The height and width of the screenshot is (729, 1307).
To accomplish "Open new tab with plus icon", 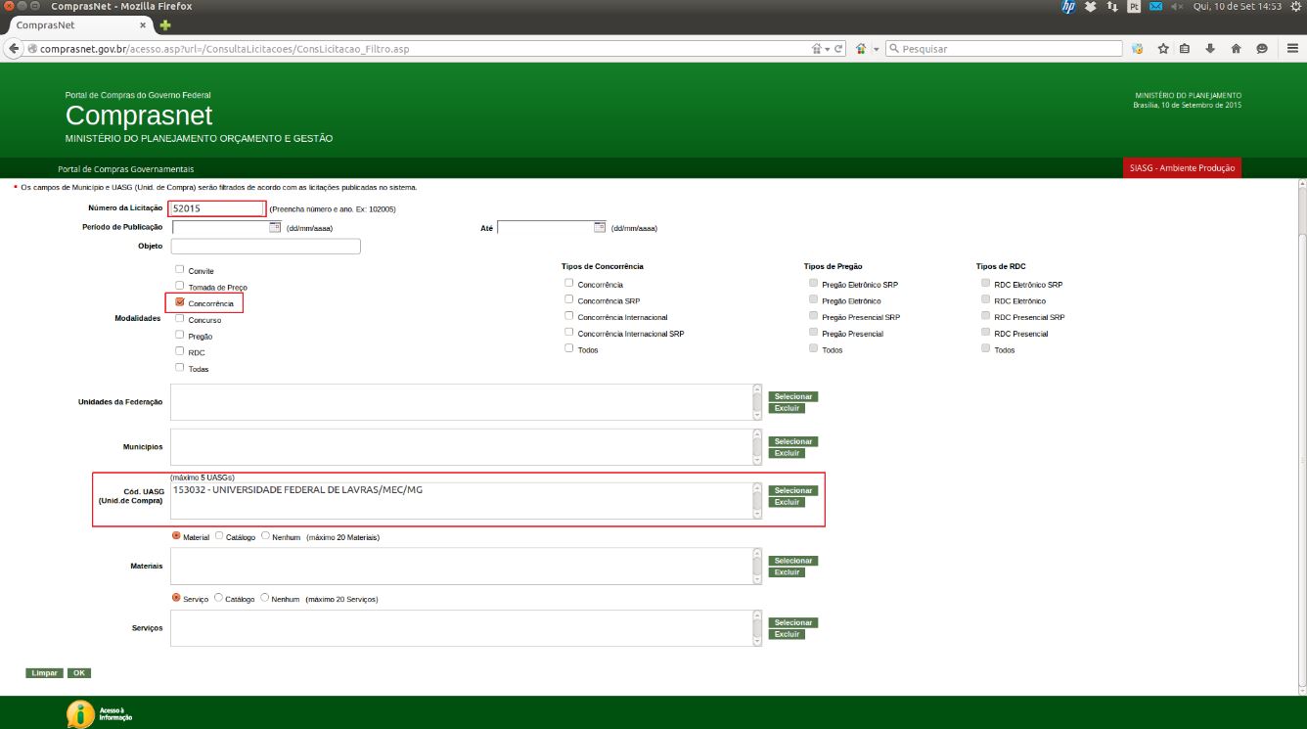I will tap(165, 24).
